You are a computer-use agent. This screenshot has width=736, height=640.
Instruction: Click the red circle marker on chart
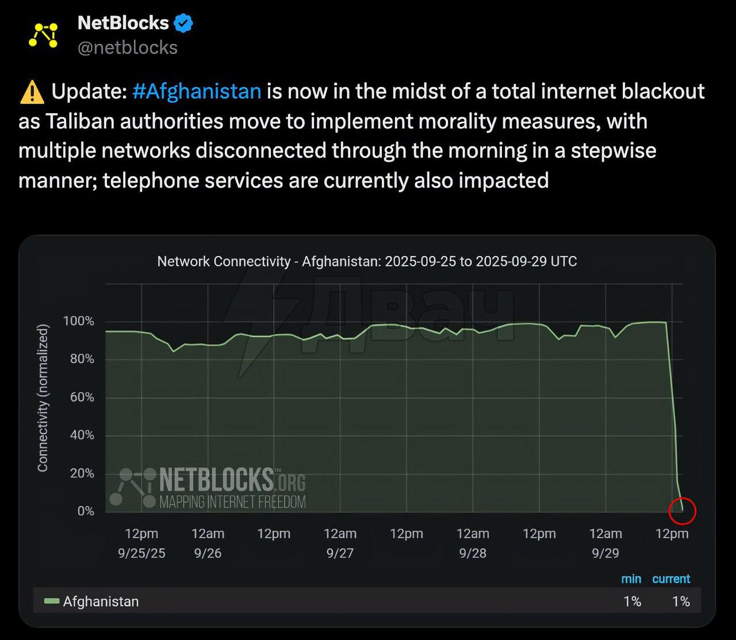[683, 510]
